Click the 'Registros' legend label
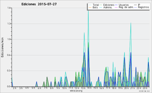This screenshot has width=152, height=93. click(143, 7)
